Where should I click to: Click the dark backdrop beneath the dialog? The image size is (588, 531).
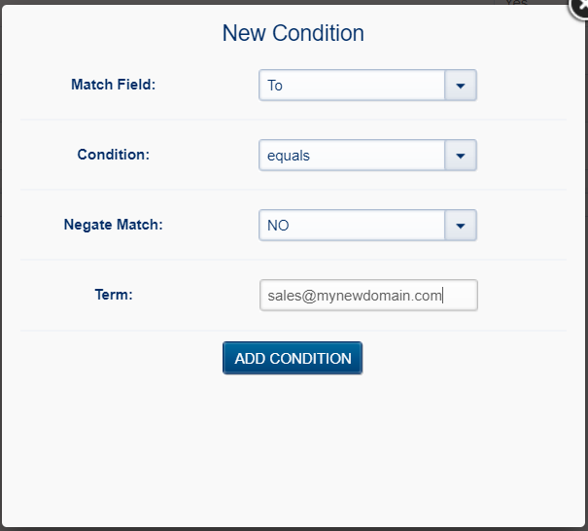pyautogui.click(x=292, y=529)
